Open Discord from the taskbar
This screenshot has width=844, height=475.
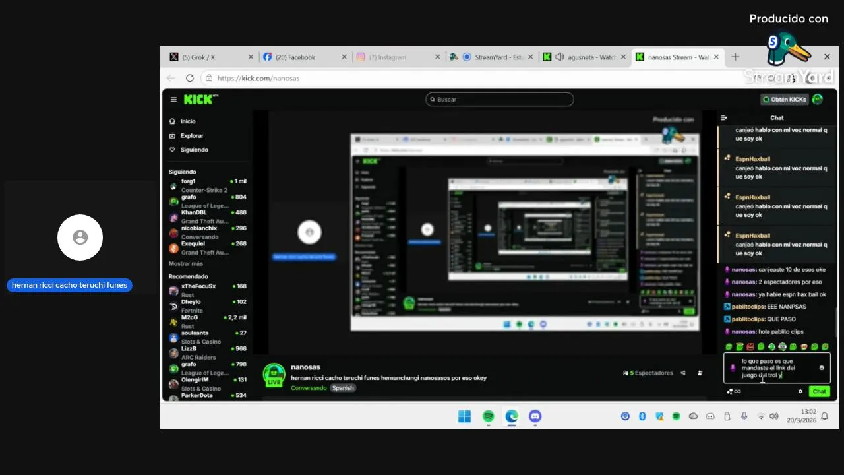(x=535, y=416)
